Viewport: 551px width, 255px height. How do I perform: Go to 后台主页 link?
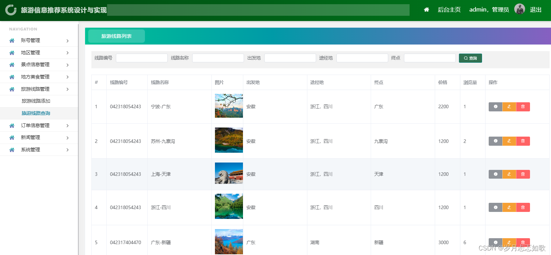point(449,10)
